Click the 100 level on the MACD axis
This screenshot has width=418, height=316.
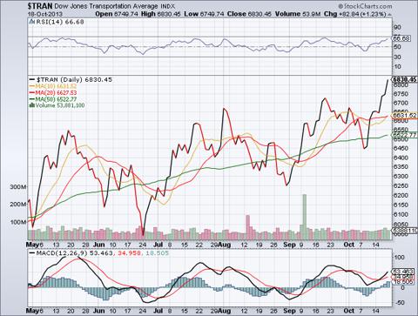coord(399,258)
